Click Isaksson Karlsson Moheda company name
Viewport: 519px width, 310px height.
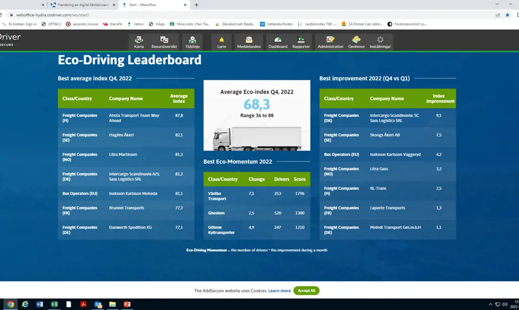[133, 193]
